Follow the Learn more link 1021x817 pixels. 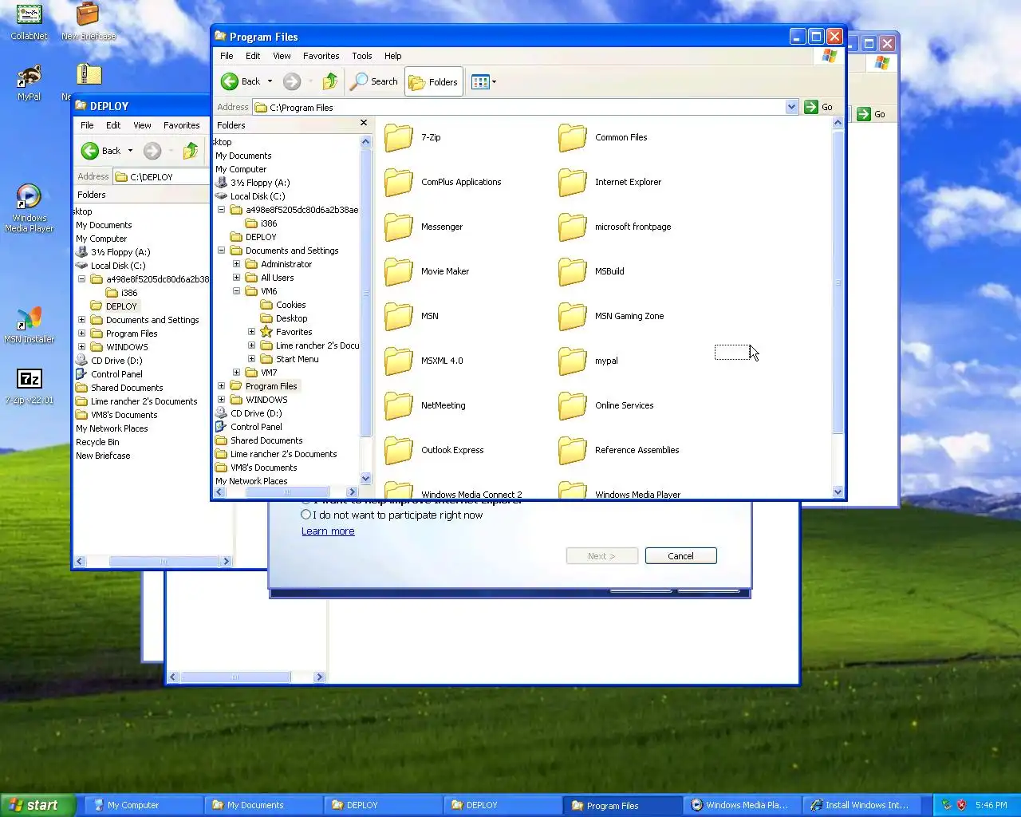(x=328, y=531)
